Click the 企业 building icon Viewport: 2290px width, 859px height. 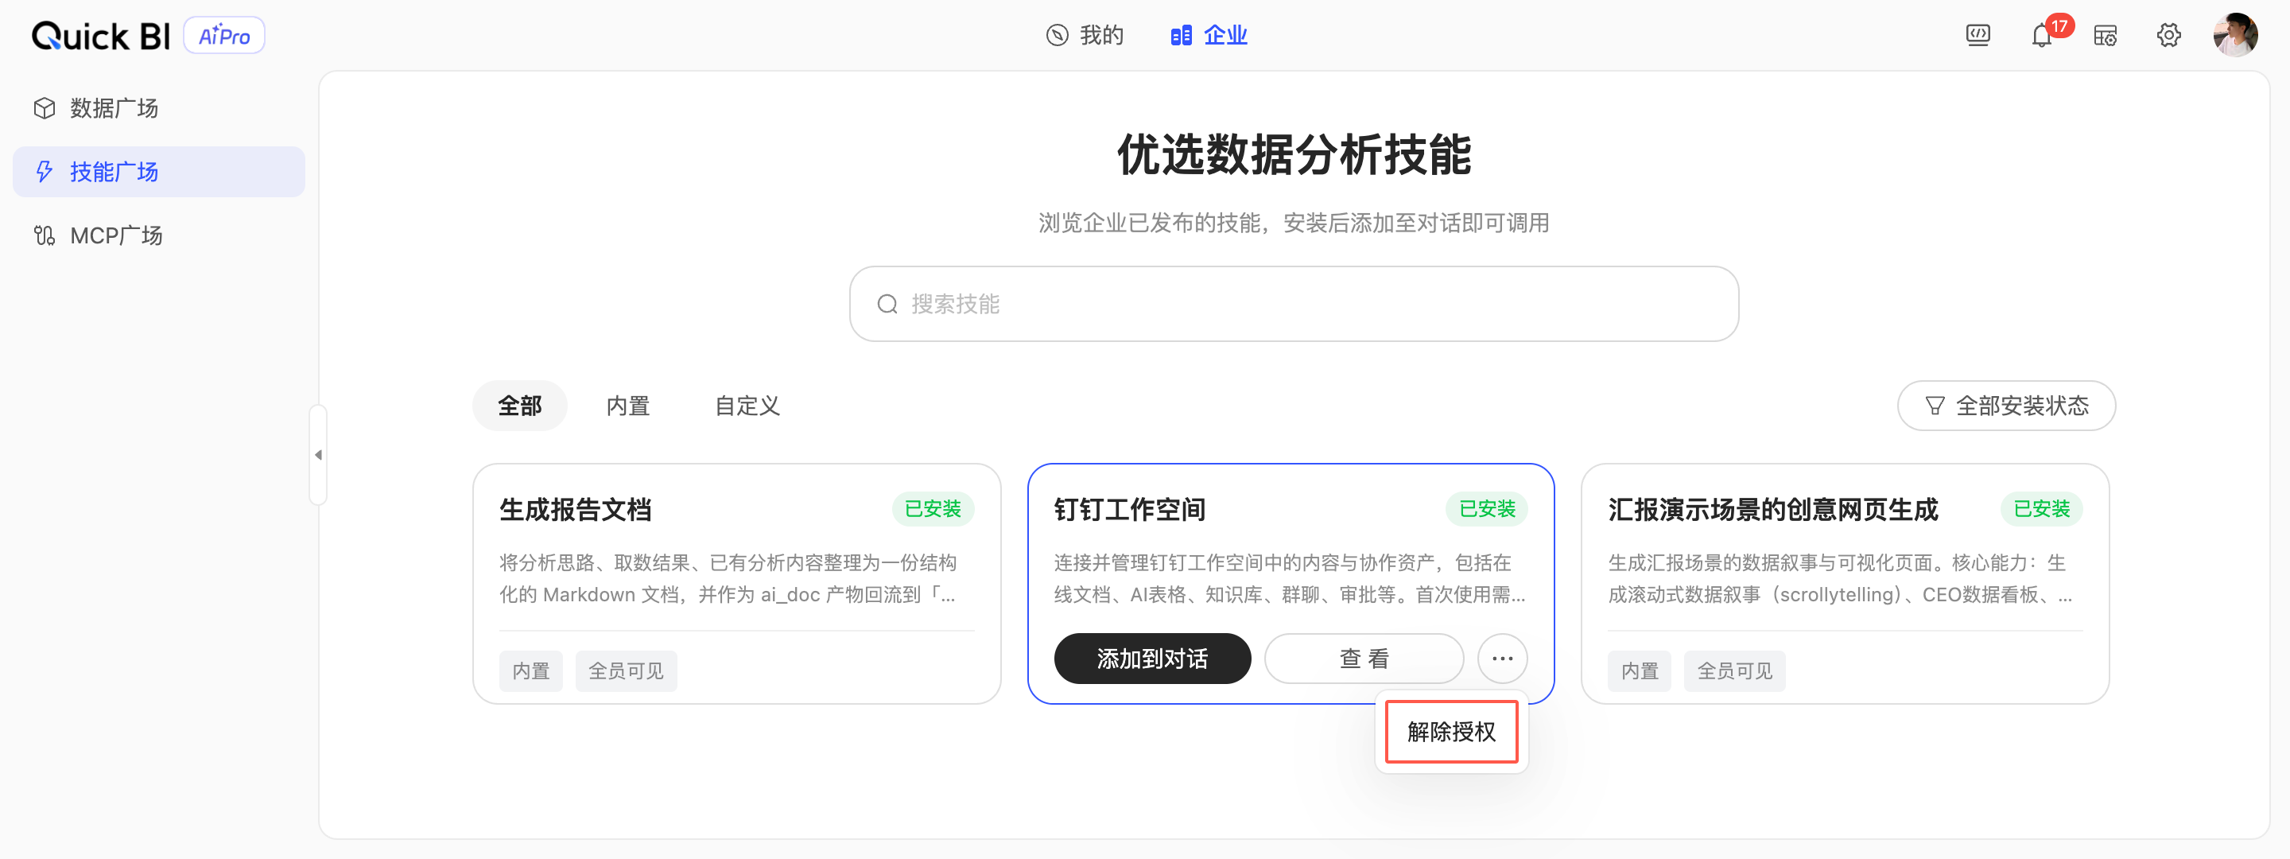click(x=1181, y=36)
